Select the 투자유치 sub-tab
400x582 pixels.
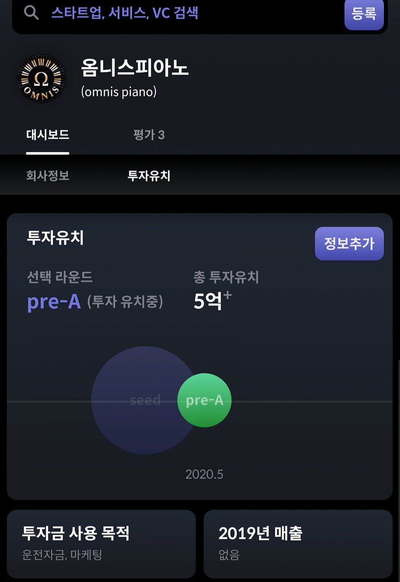(x=149, y=175)
